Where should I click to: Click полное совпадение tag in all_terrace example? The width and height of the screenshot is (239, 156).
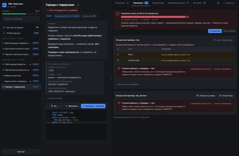point(222,104)
